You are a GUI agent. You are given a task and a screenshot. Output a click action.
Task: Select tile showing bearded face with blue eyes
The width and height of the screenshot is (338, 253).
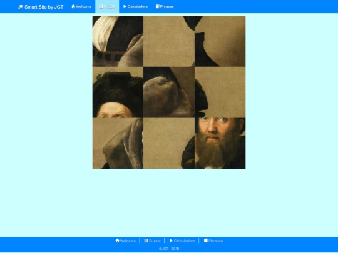coord(220,143)
